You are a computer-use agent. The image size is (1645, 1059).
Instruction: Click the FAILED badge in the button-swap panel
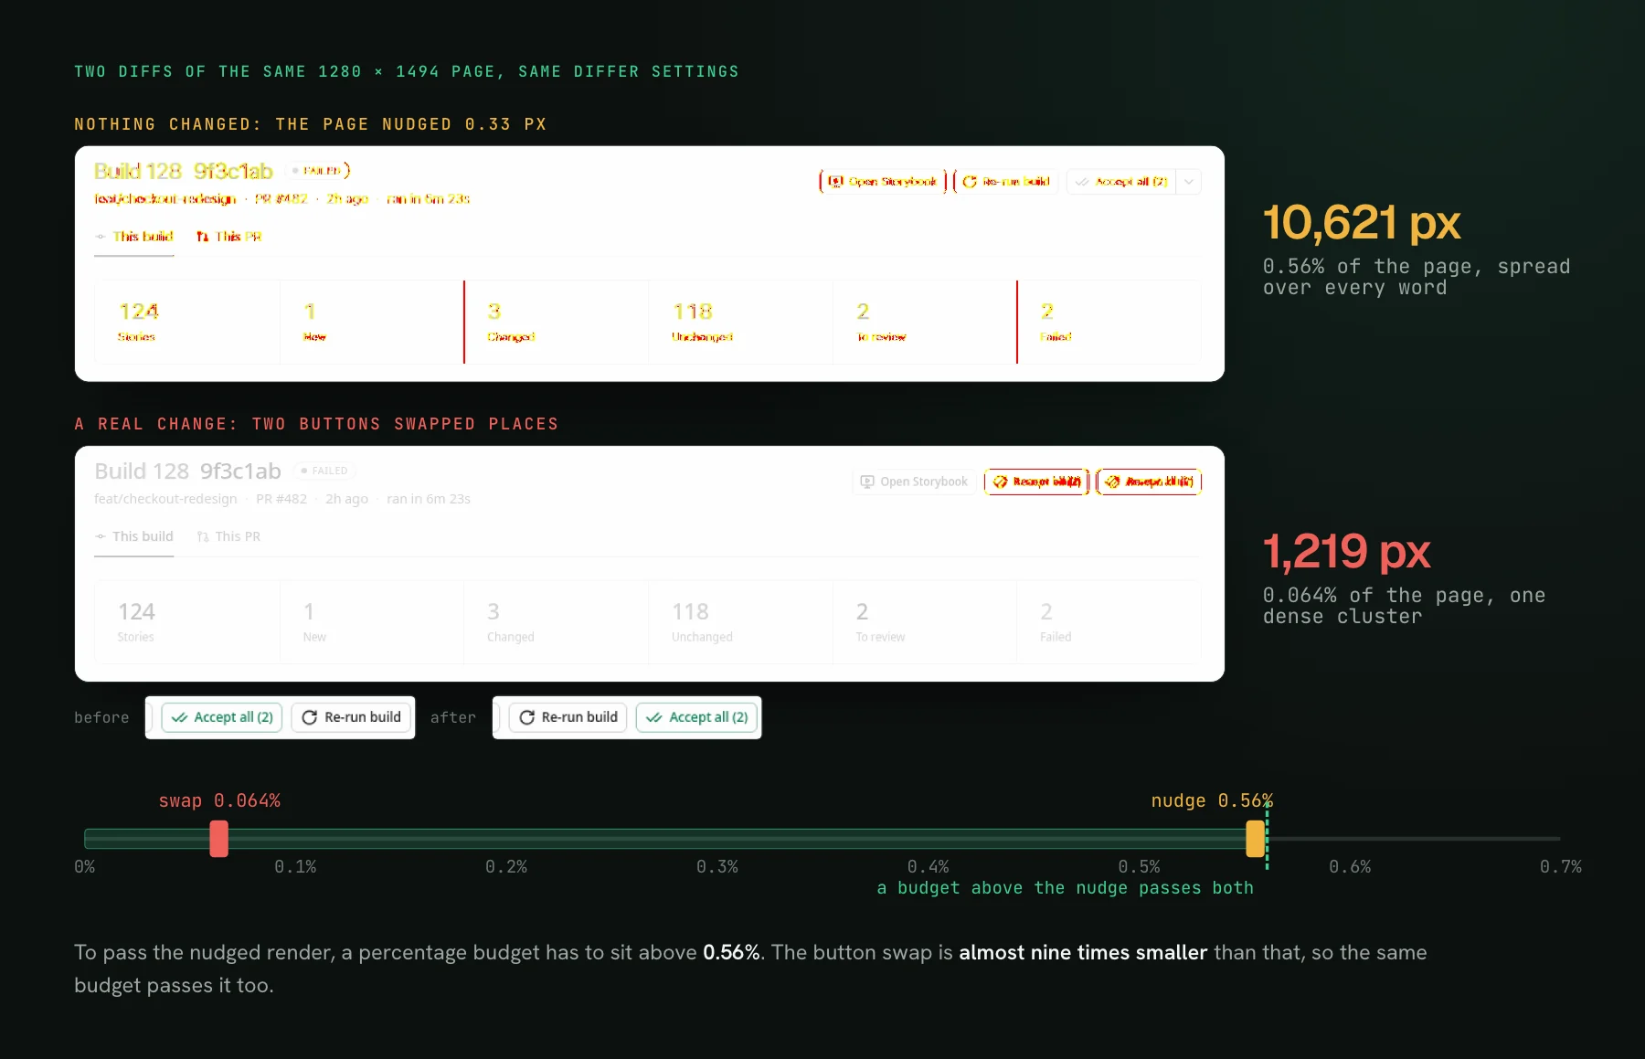[x=324, y=471]
